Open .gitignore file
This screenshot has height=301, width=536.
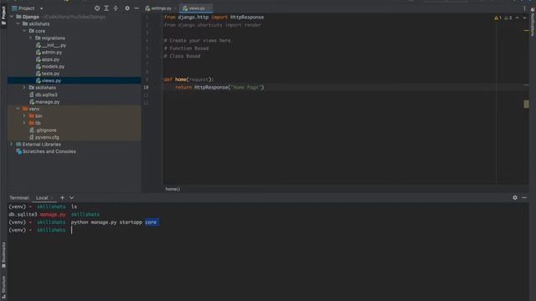pyautogui.click(x=46, y=130)
